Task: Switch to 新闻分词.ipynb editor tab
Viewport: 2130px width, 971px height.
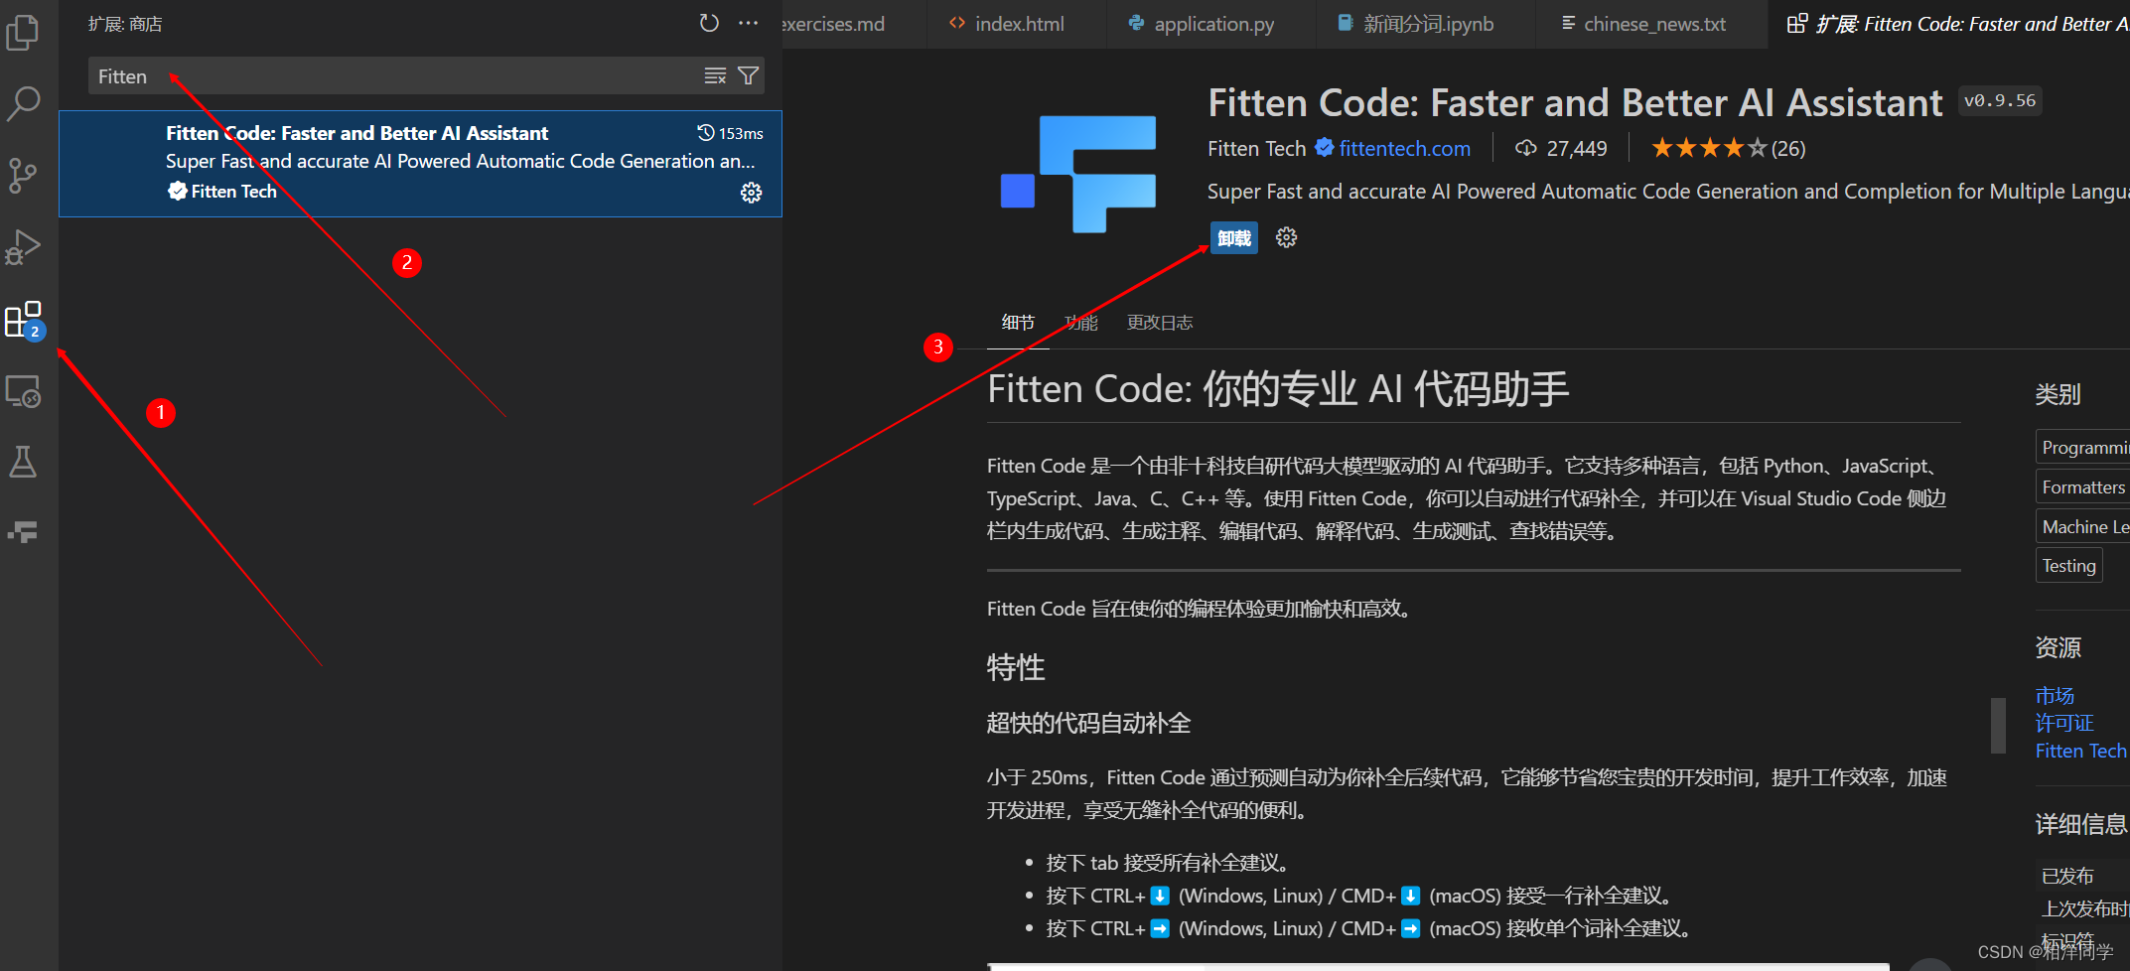Action: pos(1427,24)
